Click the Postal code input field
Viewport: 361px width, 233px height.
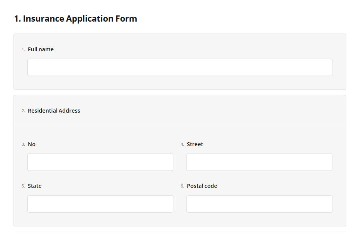click(x=259, y=204)
